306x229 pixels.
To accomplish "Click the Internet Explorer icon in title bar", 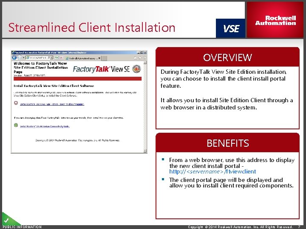I will click(x=13, y=53).
